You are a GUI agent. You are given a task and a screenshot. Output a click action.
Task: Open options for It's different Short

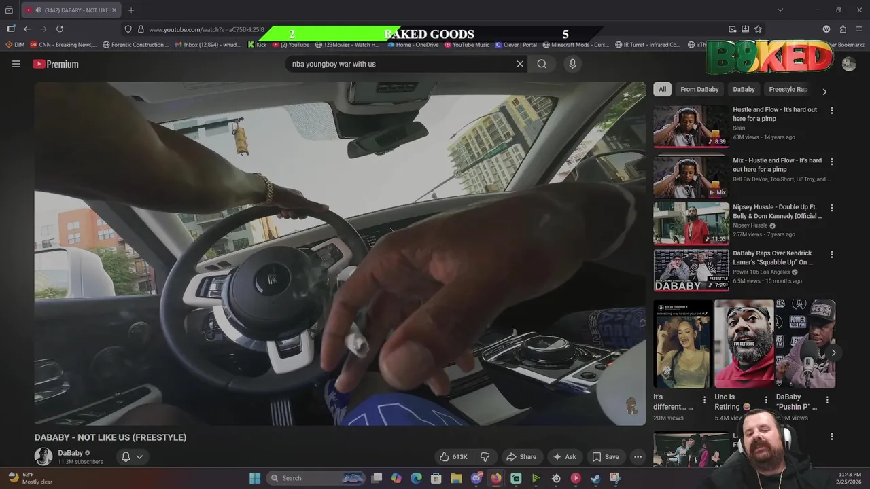pos(704,400)
